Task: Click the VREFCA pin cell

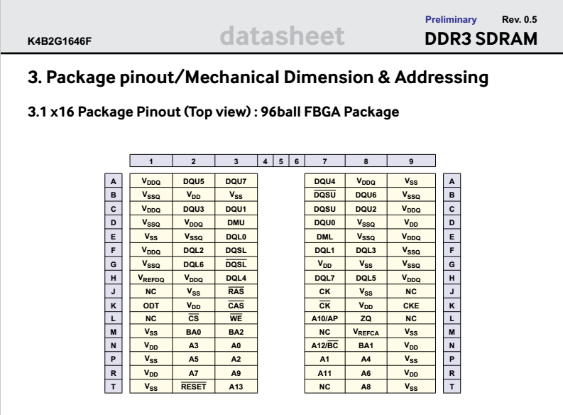Action: (366, 332)
